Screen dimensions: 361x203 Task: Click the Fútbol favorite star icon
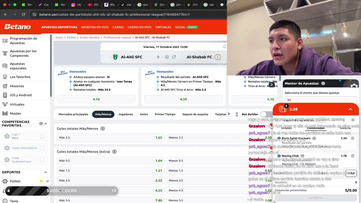41,181
